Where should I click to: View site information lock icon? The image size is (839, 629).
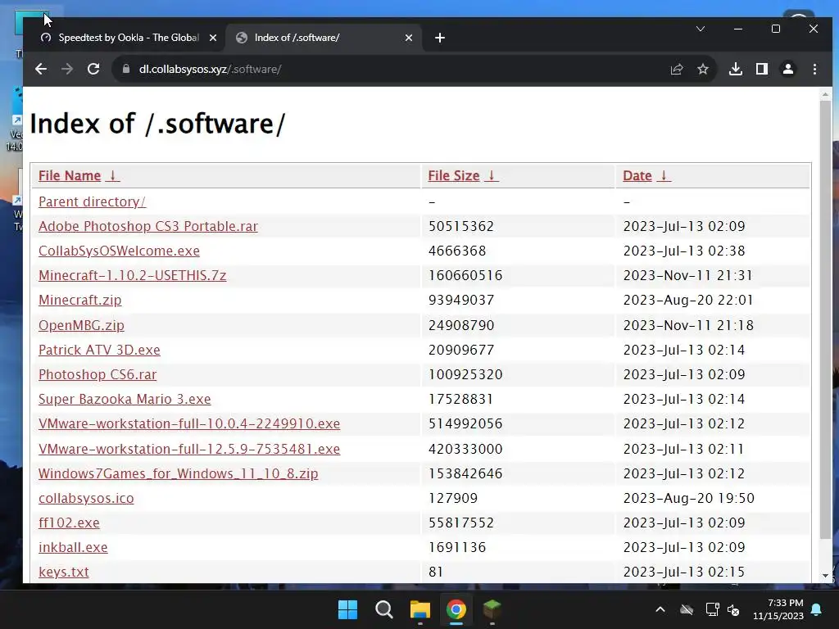point(126,69)
